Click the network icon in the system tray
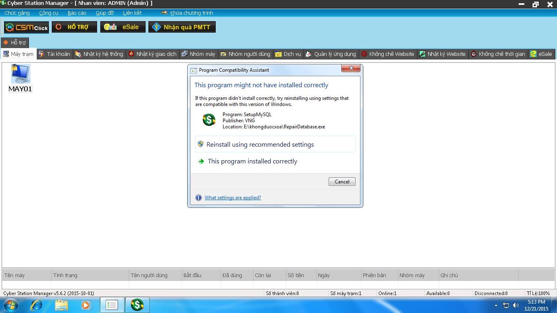 [506, 305]
